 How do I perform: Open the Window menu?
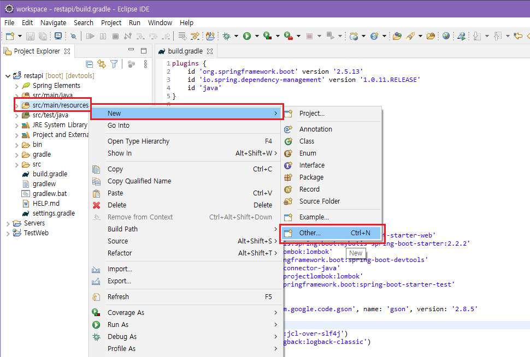[160, 22]
